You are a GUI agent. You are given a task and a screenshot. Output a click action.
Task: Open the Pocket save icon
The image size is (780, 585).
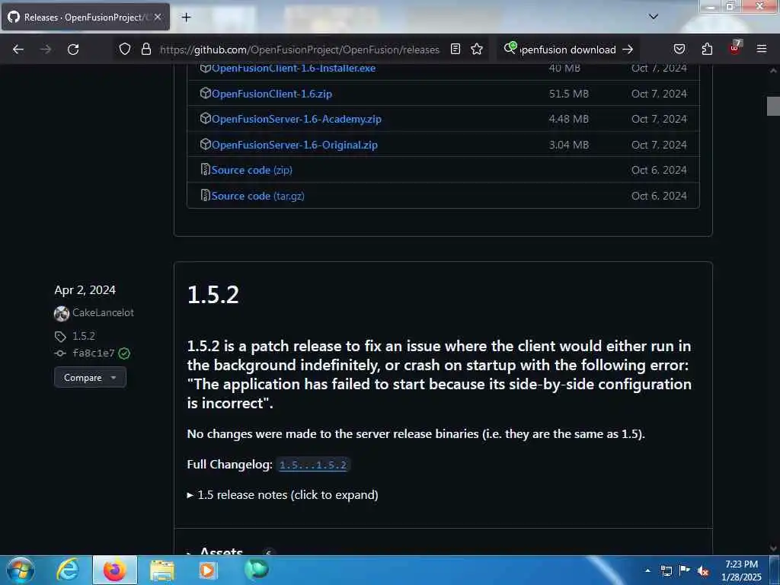click(x=679, y=50)
